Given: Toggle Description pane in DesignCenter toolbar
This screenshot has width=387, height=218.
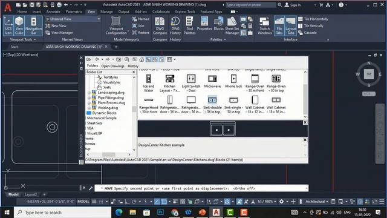Looking at the screenshot, I should click(x=161, y=59).
